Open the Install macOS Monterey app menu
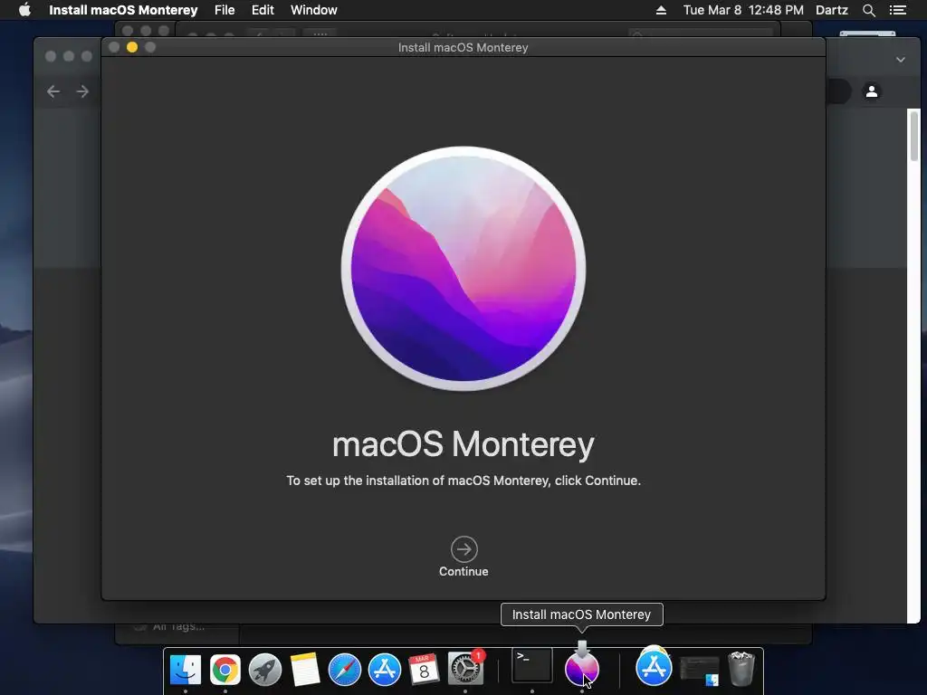This screenshot has width=927, height=695. [123, 10]
